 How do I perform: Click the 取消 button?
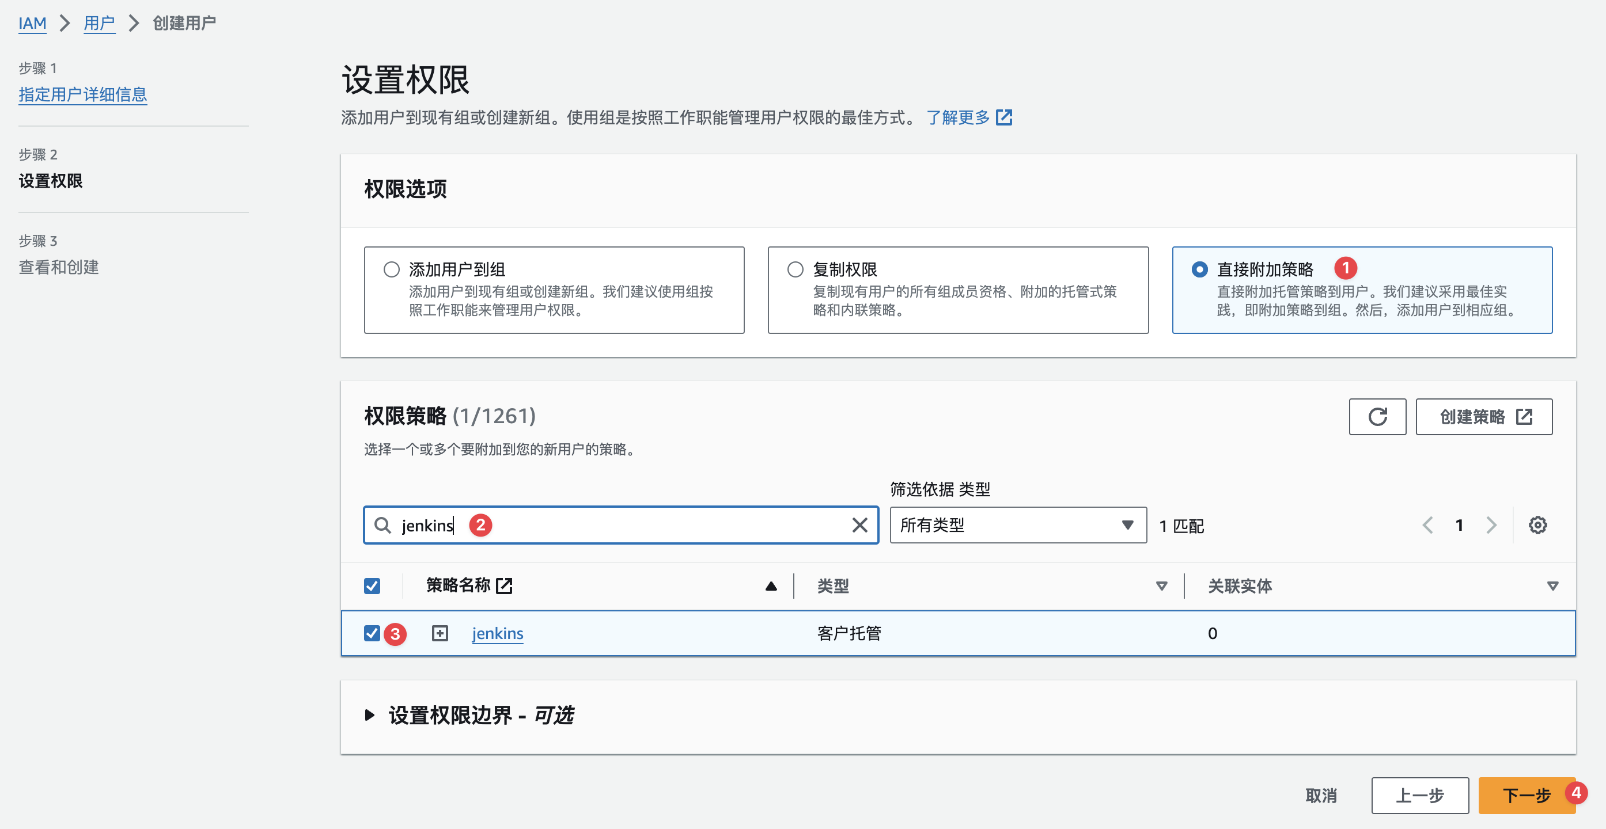point(1320,796)
